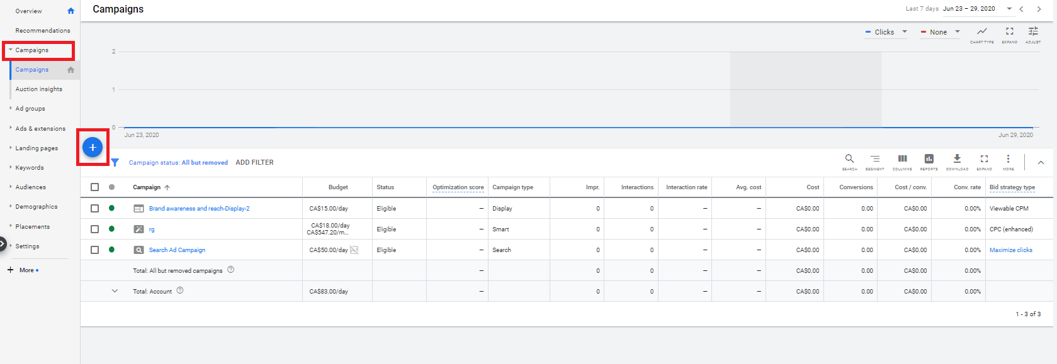Screen dimensions: 1057x364
Task: Click the Overview home icon
Action: pyautogui.click(x=71, y=11)
